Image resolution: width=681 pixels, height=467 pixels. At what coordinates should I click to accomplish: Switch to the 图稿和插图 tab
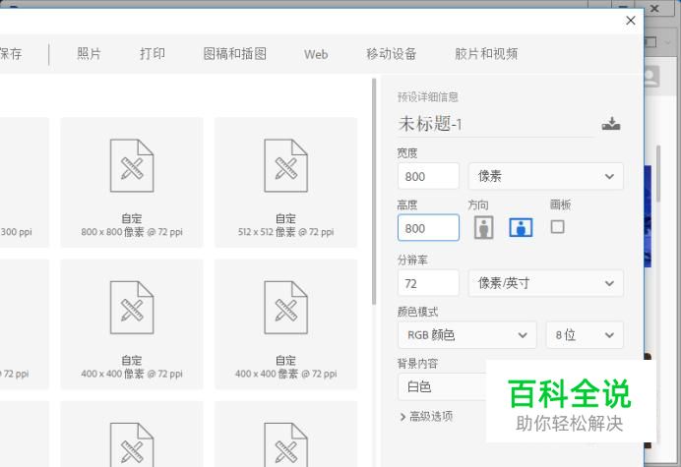(x=234, y=54)
